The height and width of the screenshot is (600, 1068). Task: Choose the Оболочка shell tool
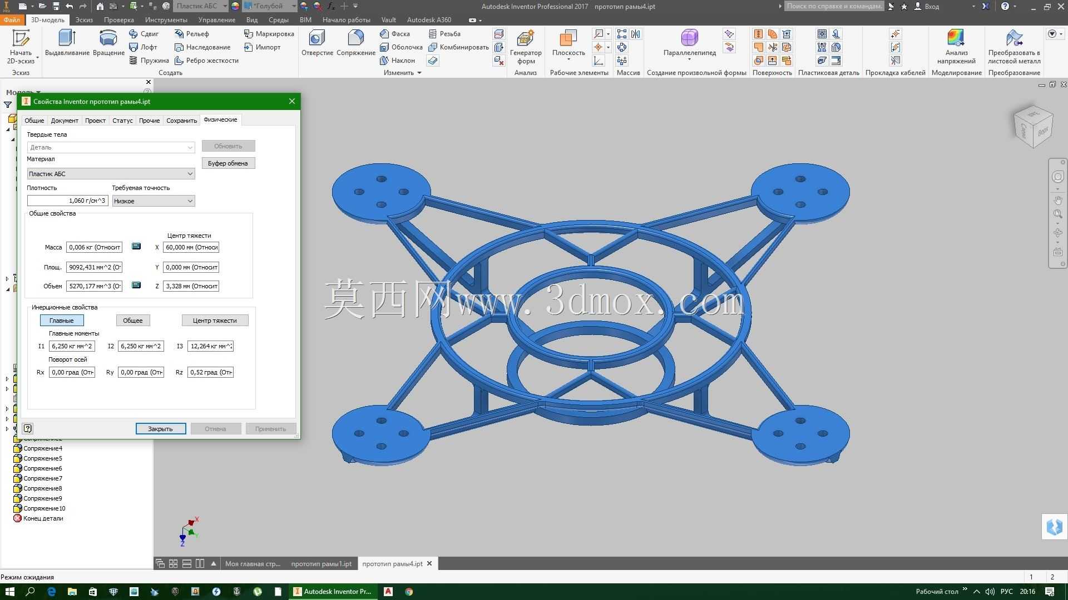tap(401, 47)
